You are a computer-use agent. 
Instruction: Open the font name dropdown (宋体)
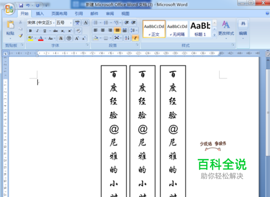(53, 23)
